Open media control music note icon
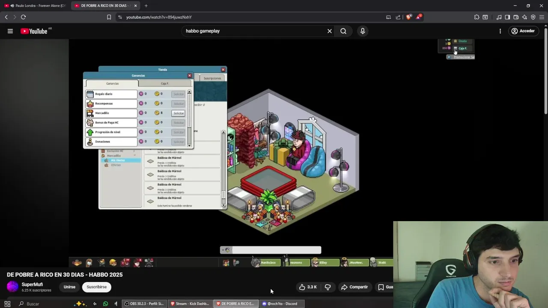This screenshot has width=548, height=308. (499, 17)
